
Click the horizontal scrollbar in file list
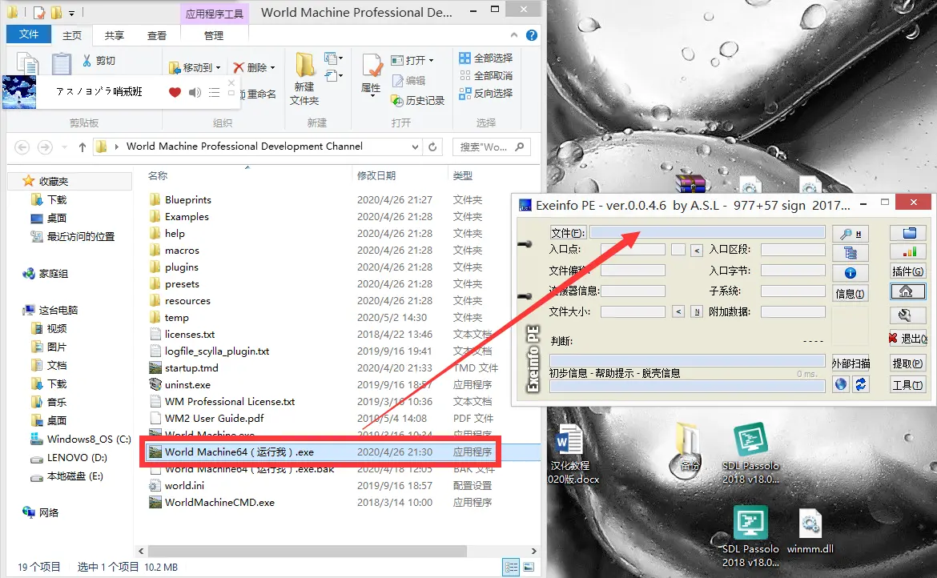(x=308, y=551)
